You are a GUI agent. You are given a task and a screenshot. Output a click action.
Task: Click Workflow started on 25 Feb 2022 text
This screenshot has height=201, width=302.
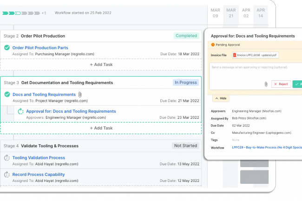point(83,13)
